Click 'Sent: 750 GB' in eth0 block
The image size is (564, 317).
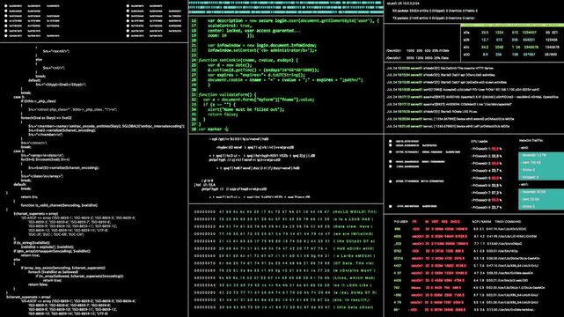click(x=531, y=163)
